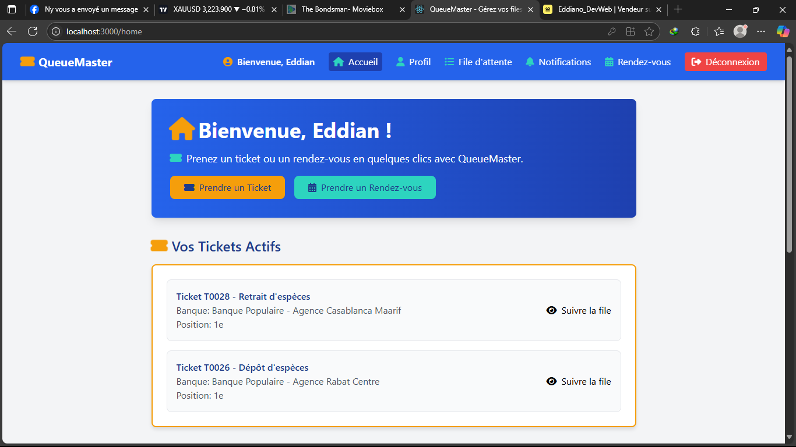
Task: Click the orange ticket icon by Vos Tickets Actifs
Action: point(159,246)
